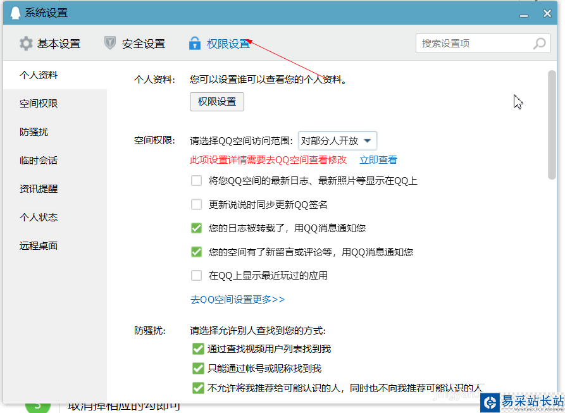Go to 空间权限 in the sidebar
The width and height of the screenshot is (565, 413).
(55, 103)
